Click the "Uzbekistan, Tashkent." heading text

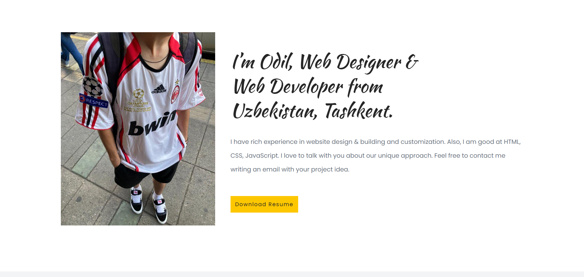click(313, 111)
